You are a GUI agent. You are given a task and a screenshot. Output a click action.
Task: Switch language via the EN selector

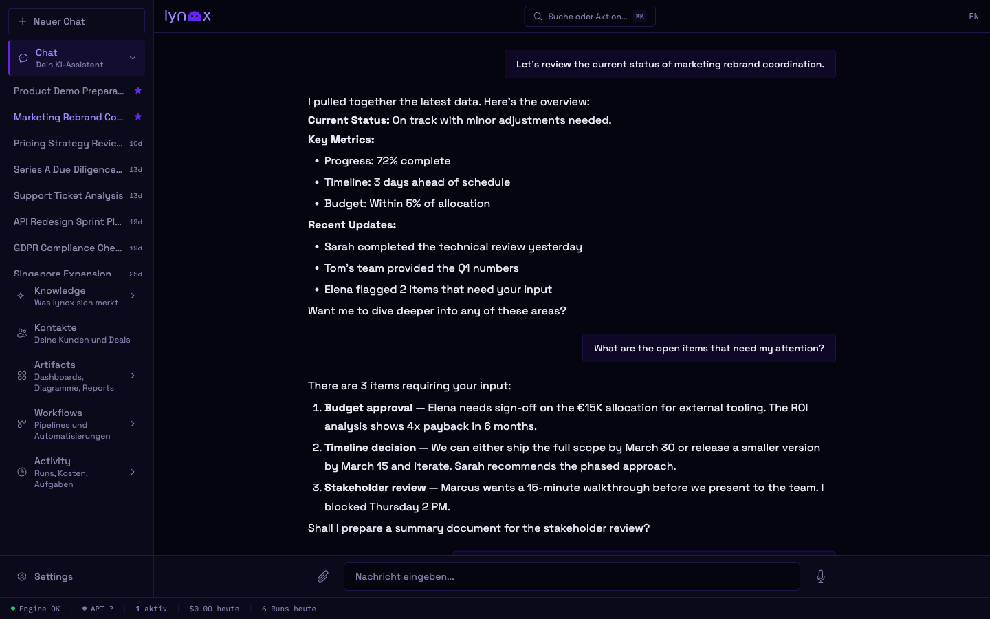pyautogui.click(x=973, y=16)
